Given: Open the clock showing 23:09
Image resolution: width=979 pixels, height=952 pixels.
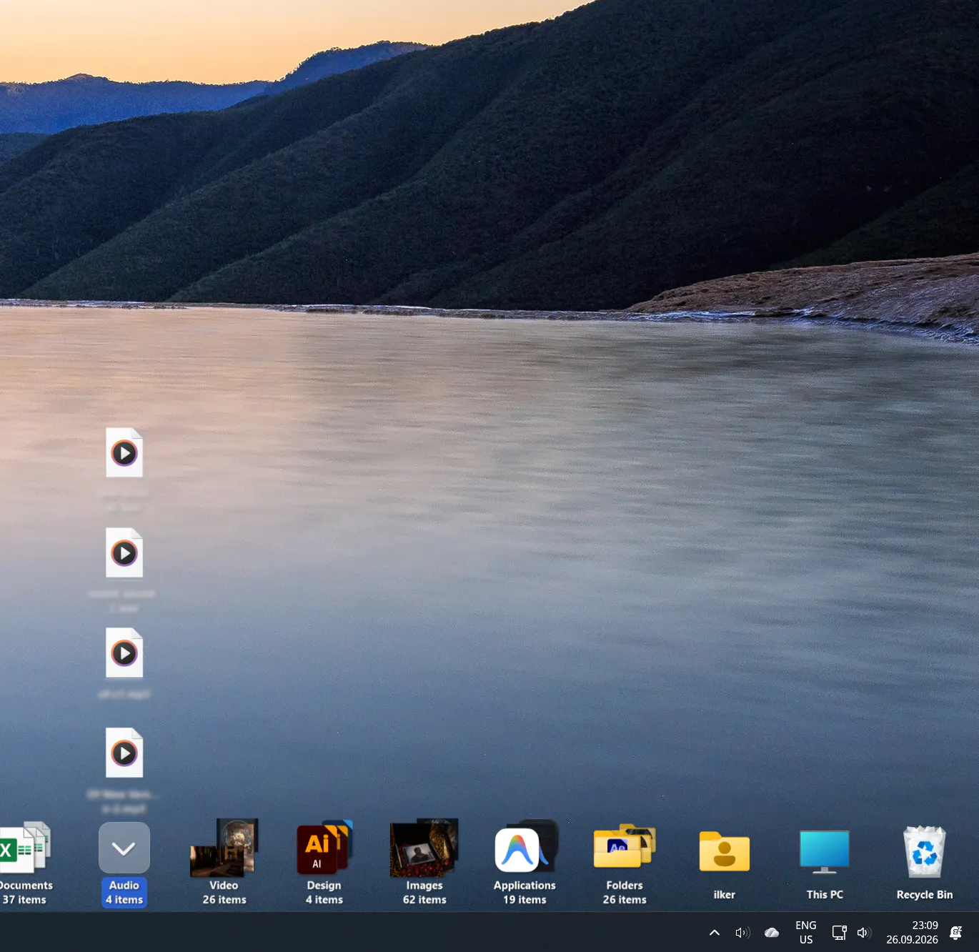Looking at the screenshot, I should (913, 932).
